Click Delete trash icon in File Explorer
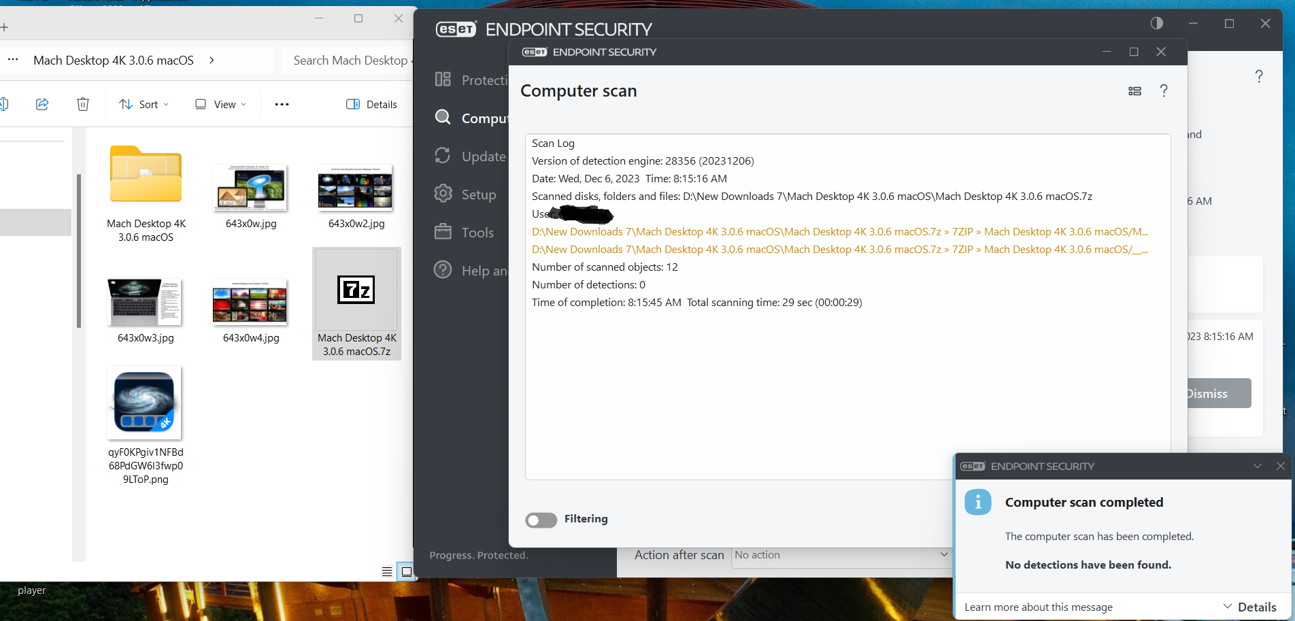 (x=83, y=104)
